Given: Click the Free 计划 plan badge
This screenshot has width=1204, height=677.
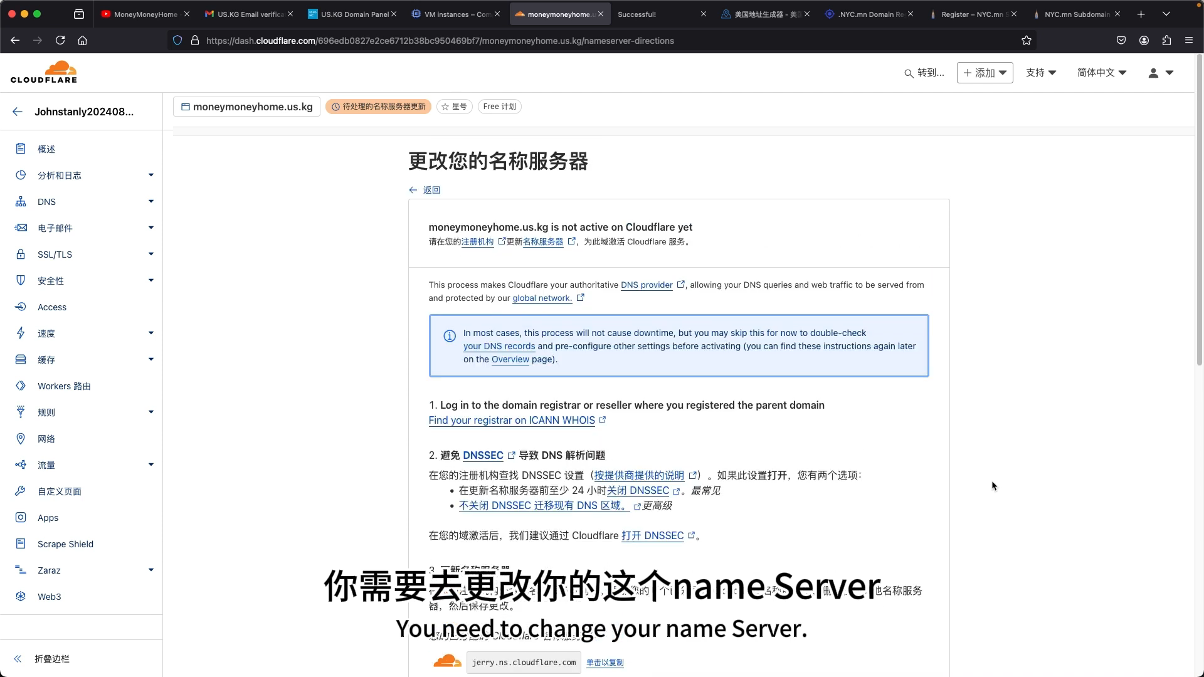Looking at the screenshot, I should tap(499, 107).
